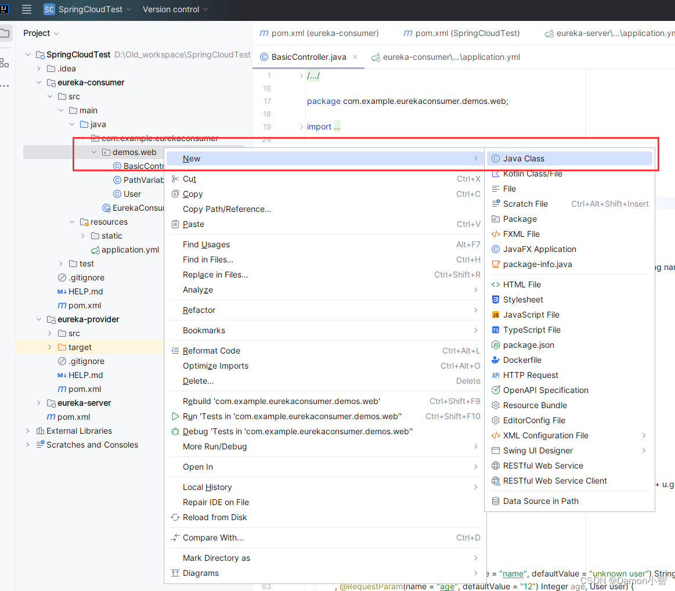675x591 pixels.
Task: Collapse the eureka-consumer module
Action: 39,82
